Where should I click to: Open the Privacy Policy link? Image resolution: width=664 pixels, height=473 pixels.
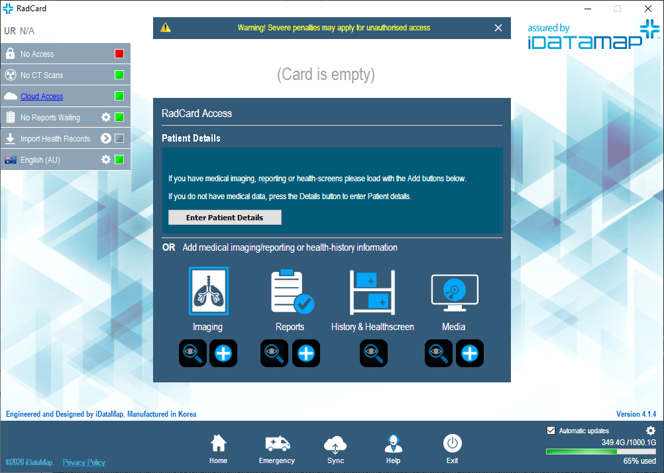coord(84,462)
